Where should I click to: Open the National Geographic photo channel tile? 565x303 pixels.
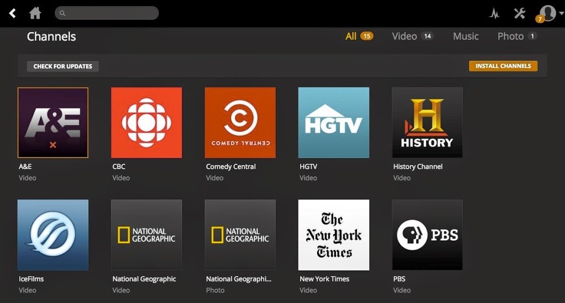[240, 235]
